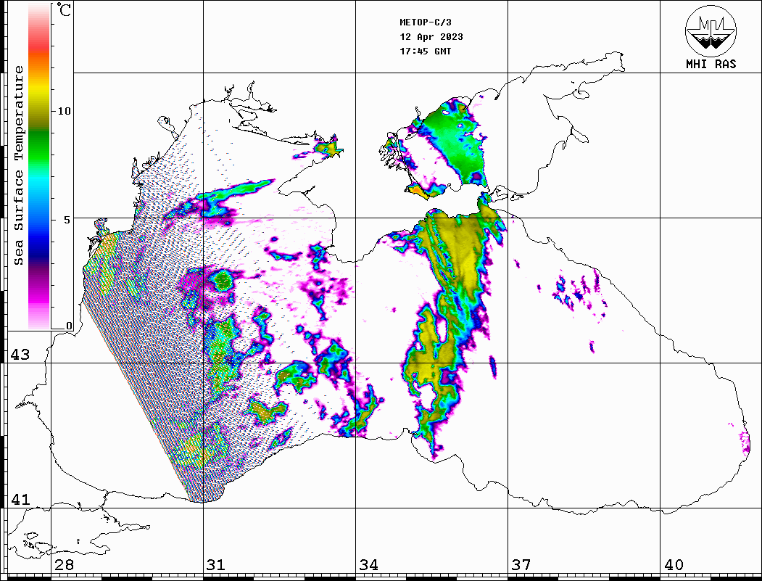
Task: Click the MHI RAS label text
Action: coord(711,64)
